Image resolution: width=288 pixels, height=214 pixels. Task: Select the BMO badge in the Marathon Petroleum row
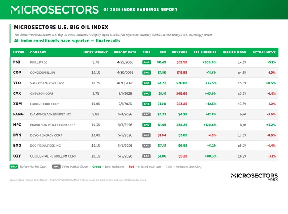click(x=147, y=125)
